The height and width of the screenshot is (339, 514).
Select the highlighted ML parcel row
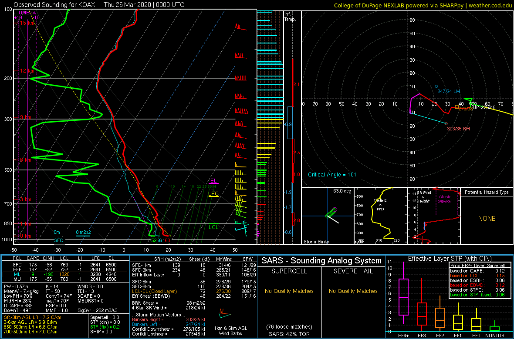click(65, 275)
